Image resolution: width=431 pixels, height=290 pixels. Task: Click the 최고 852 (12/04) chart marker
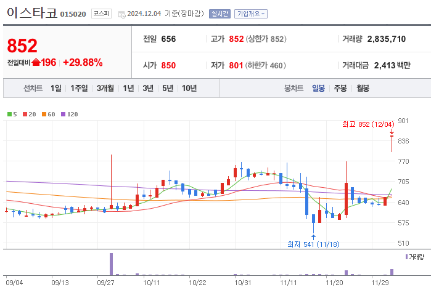tap(368, 124)
